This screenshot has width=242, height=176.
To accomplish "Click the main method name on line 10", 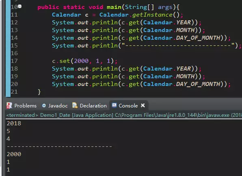I will click(114, 7).
